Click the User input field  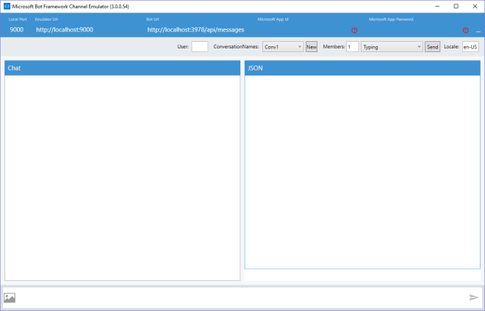(199, 47)
